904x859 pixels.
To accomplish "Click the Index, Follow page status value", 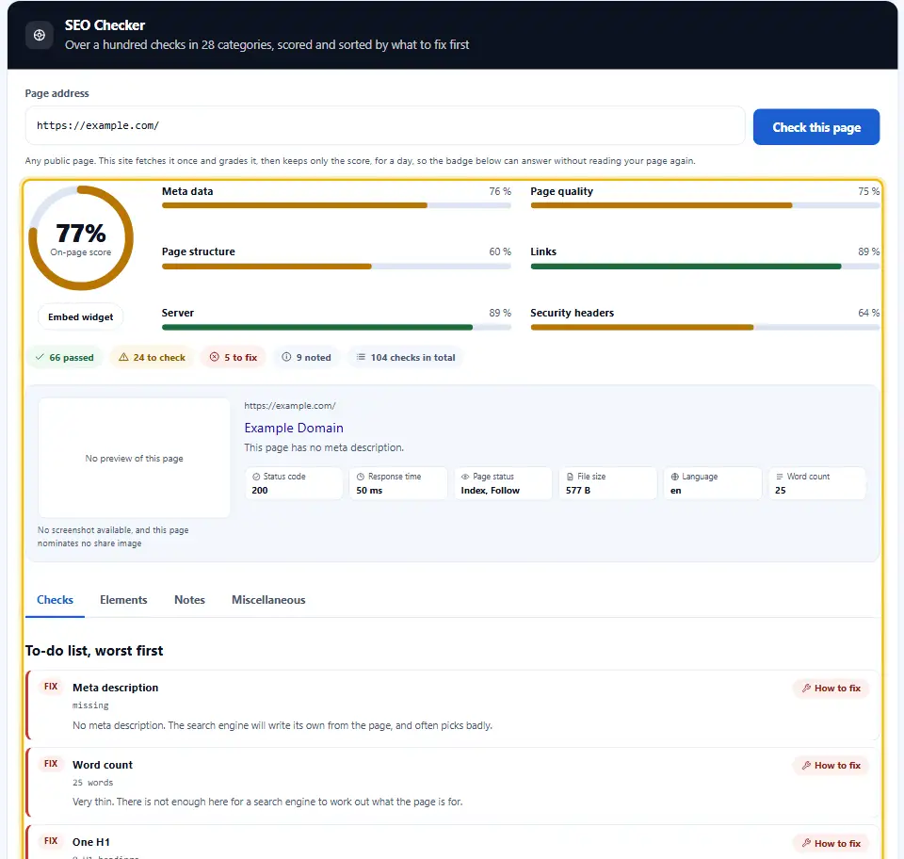I will tap(490, 491).
